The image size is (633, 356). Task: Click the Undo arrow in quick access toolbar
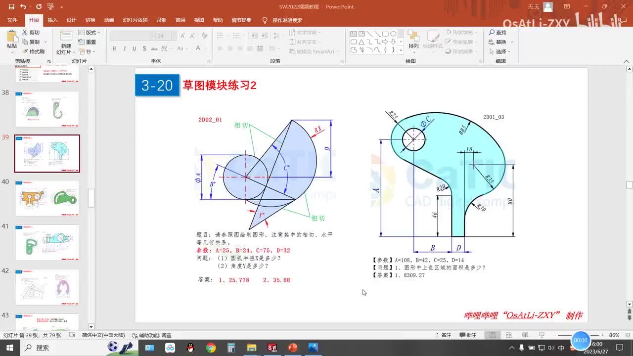point(23,7)
